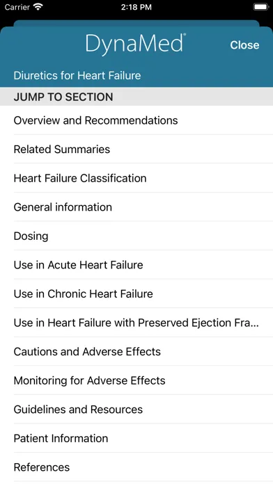This screenshot has width=273, height=484.
Task: Tap the Diuretics for Heart Failure title
Action: (77, 76)
